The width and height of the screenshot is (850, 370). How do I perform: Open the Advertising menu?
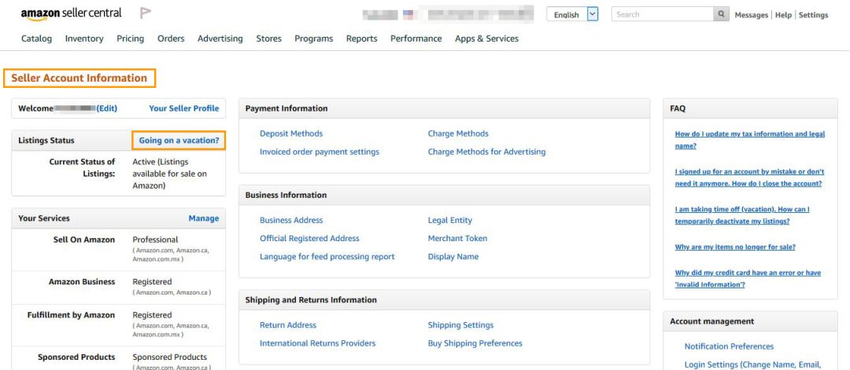pos(220,38)
